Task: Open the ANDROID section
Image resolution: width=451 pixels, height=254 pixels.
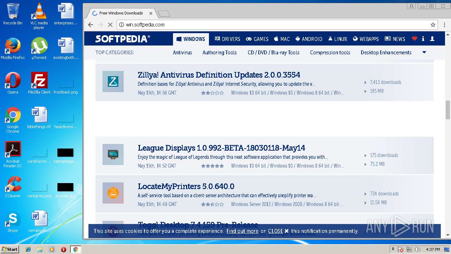Action: click(309, 39)
